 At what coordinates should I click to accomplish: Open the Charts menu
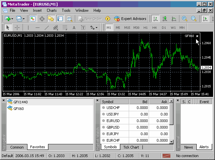click(x=52, y=10)
